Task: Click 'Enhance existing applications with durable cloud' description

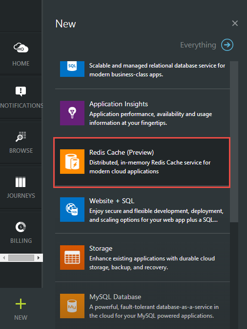Action: click(152, 263)
